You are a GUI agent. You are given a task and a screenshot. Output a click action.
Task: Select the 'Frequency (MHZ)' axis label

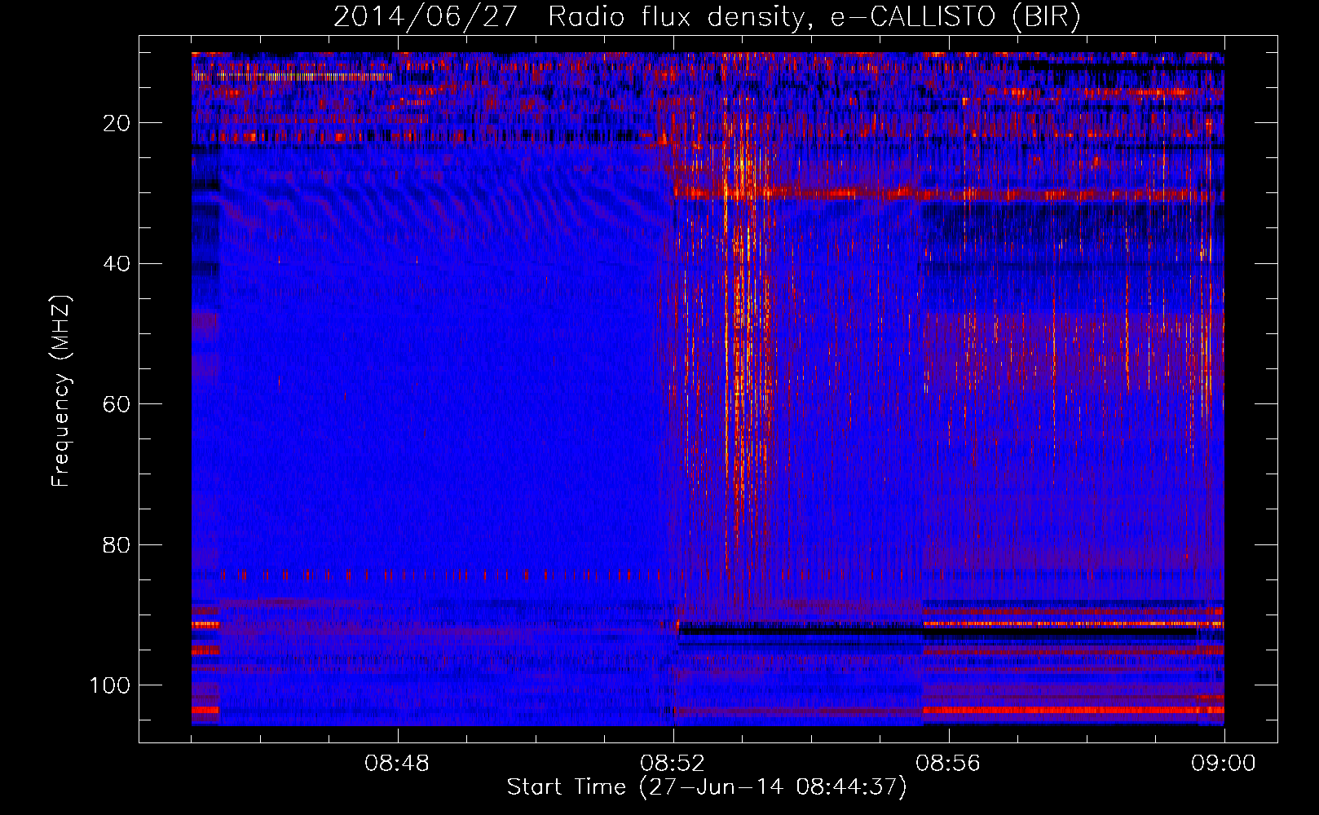point(61,390)
